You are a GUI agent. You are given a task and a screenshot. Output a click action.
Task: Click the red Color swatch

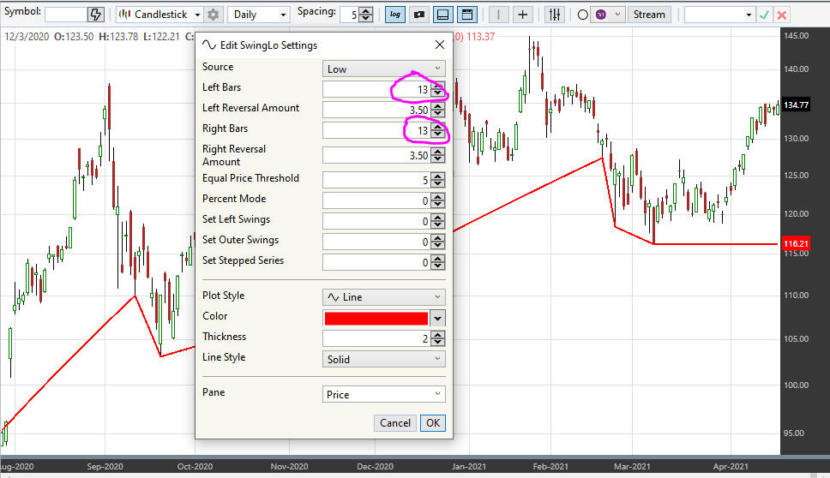376,319
